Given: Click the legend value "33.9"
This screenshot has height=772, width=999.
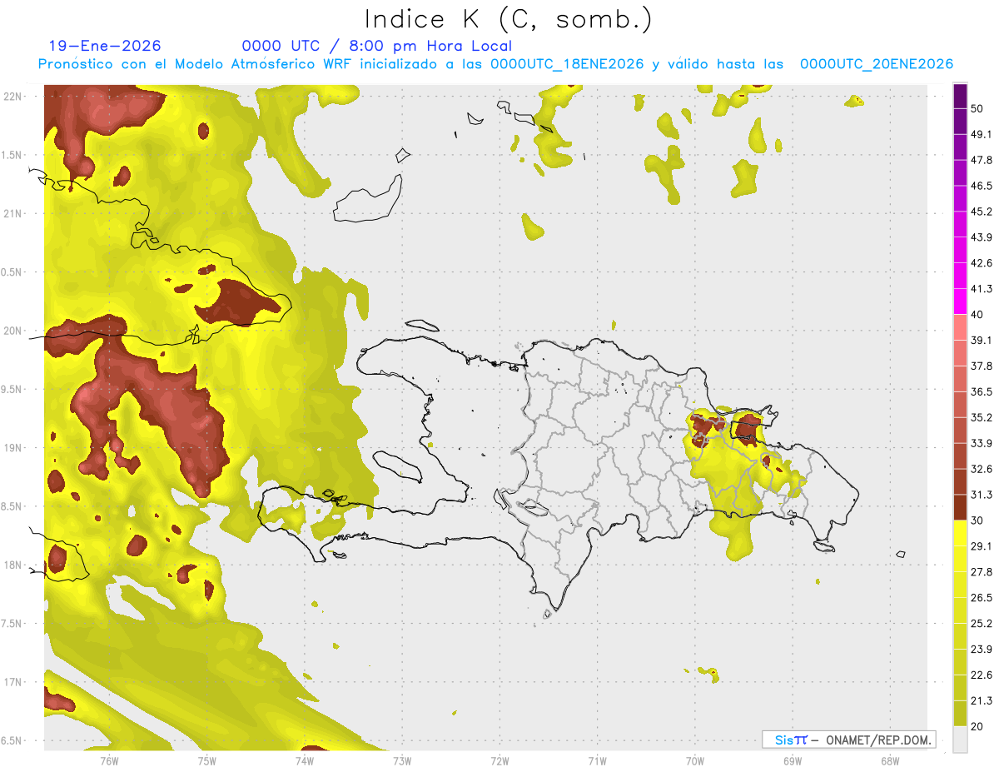Looking at the screenshot, I should [982, 443].
